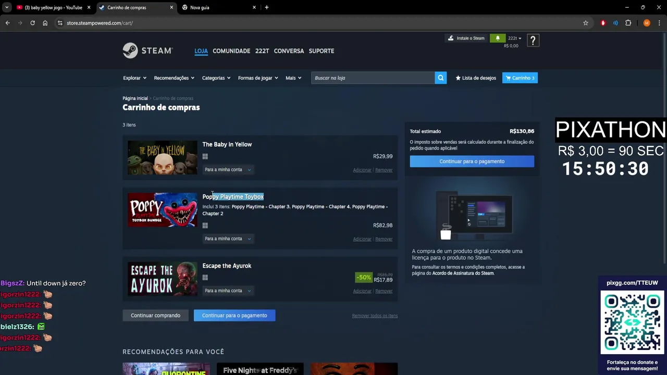Open the browser extensions puzzle icon
This screenshot has width=667, height=375.
628,23
